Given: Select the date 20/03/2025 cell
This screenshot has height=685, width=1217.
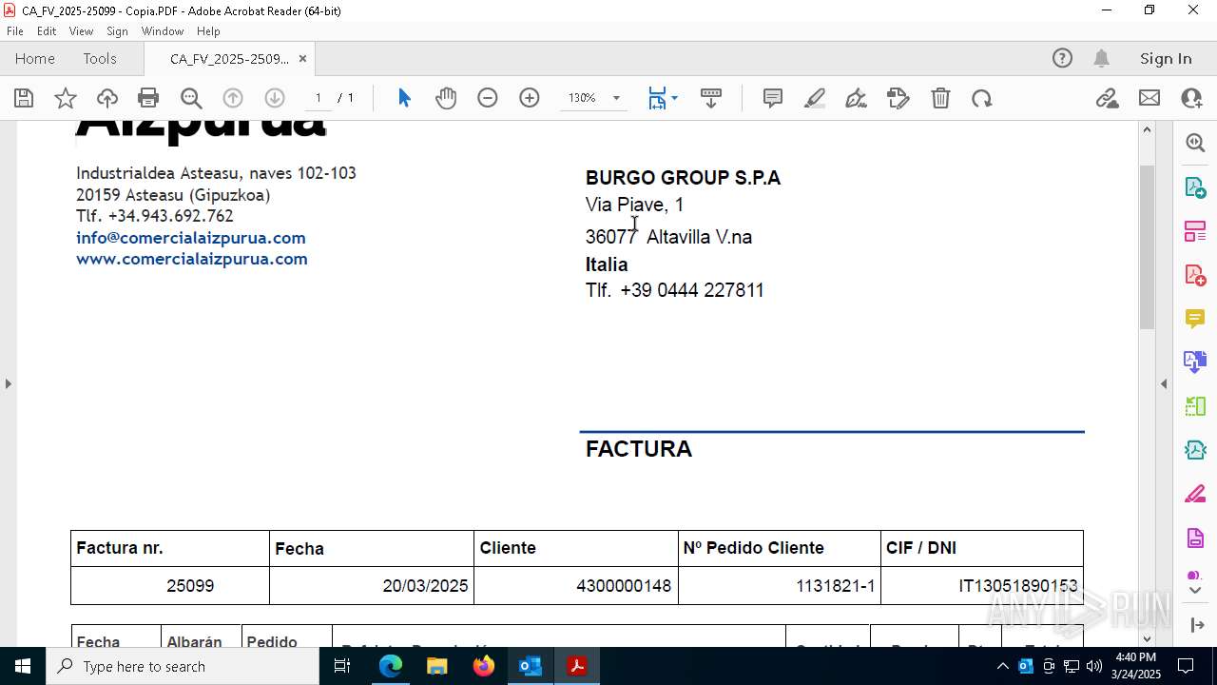Looking at the screenshot, I should click(x=372, y=586).
